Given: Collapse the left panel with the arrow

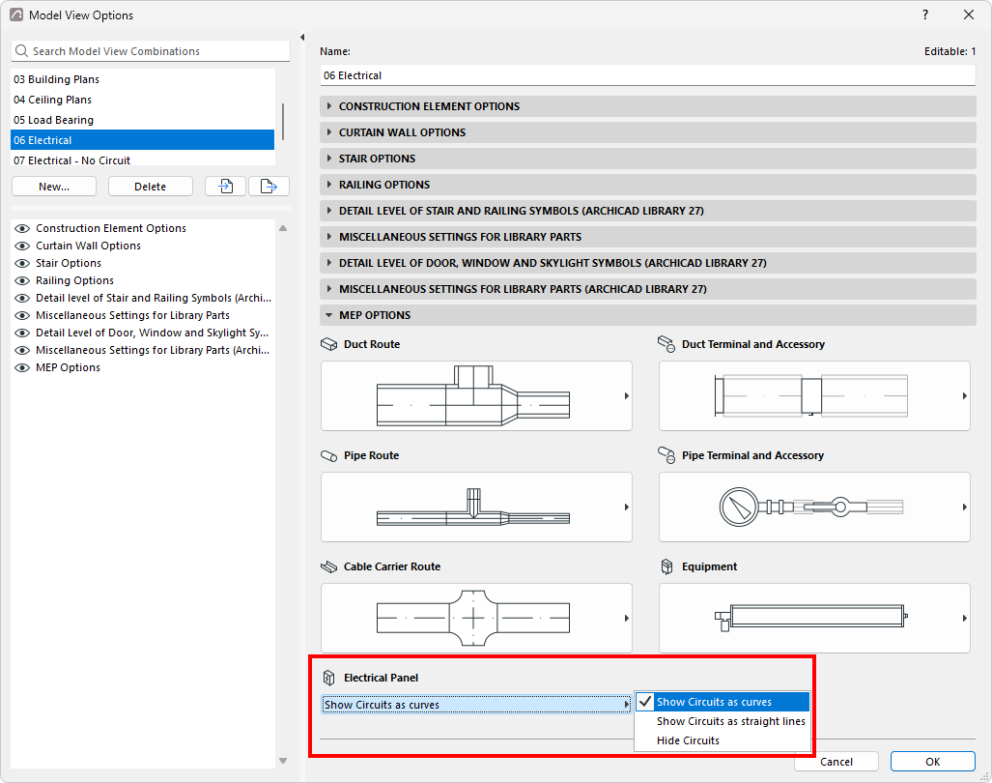Looking at the screenshot, I should (302, 38).
